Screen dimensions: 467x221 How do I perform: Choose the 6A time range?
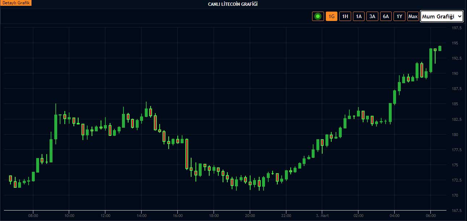tap(386, 16)
